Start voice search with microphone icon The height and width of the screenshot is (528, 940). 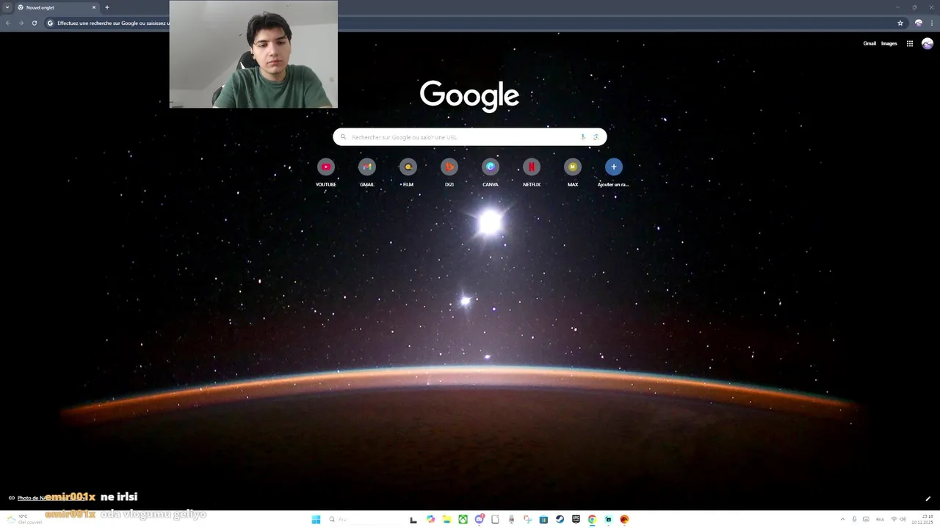pos(583,137)
